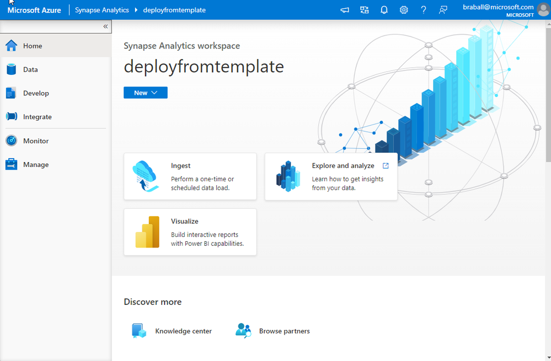
Task: Click the Explore and analyze buildings icon
Action: coord(288,176)
